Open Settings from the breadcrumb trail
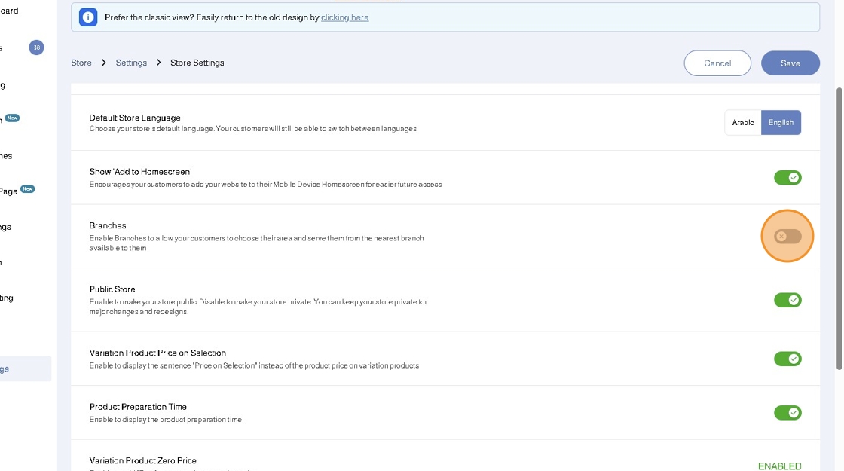The width and height of the screenshot is (844, 471). click(131, 63)
